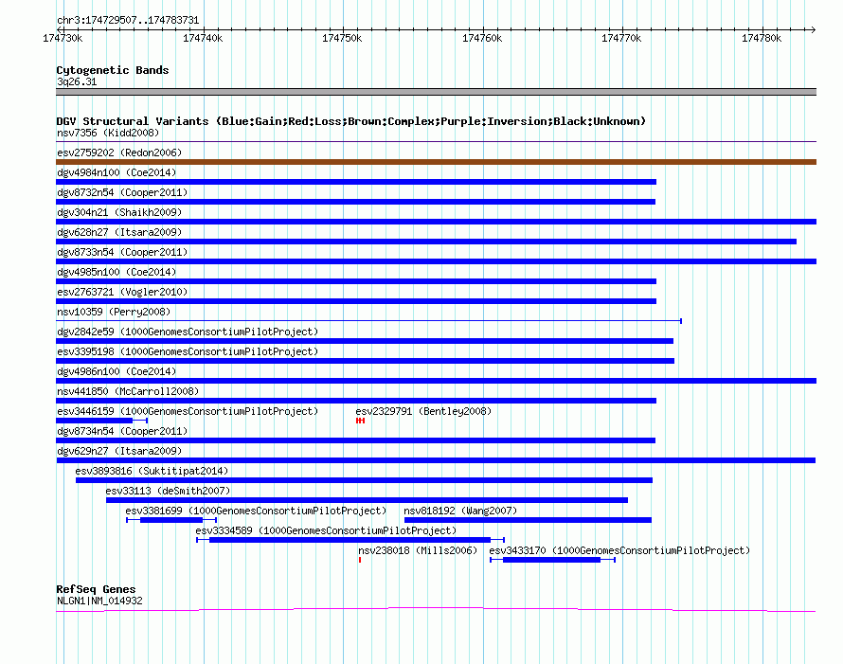Select the esv3381699 variant label

click(x=256, y=511)
